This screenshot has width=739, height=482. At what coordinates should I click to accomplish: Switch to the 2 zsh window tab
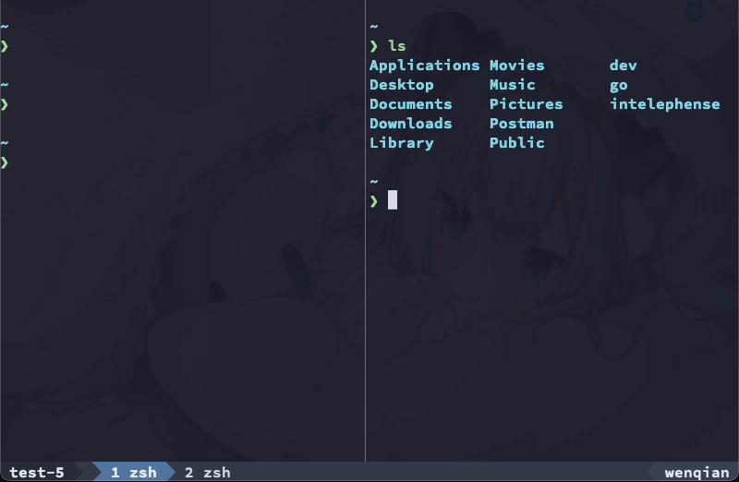[x=207, y=472]
